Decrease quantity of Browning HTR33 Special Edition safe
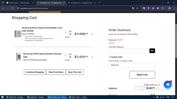This screenshot has width=177, height=99. point(70,57)
